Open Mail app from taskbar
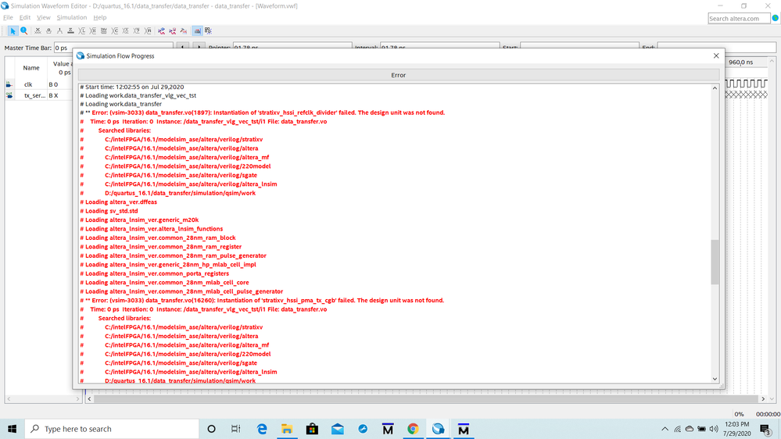781x439 pixels. click(x=337, y=429)
